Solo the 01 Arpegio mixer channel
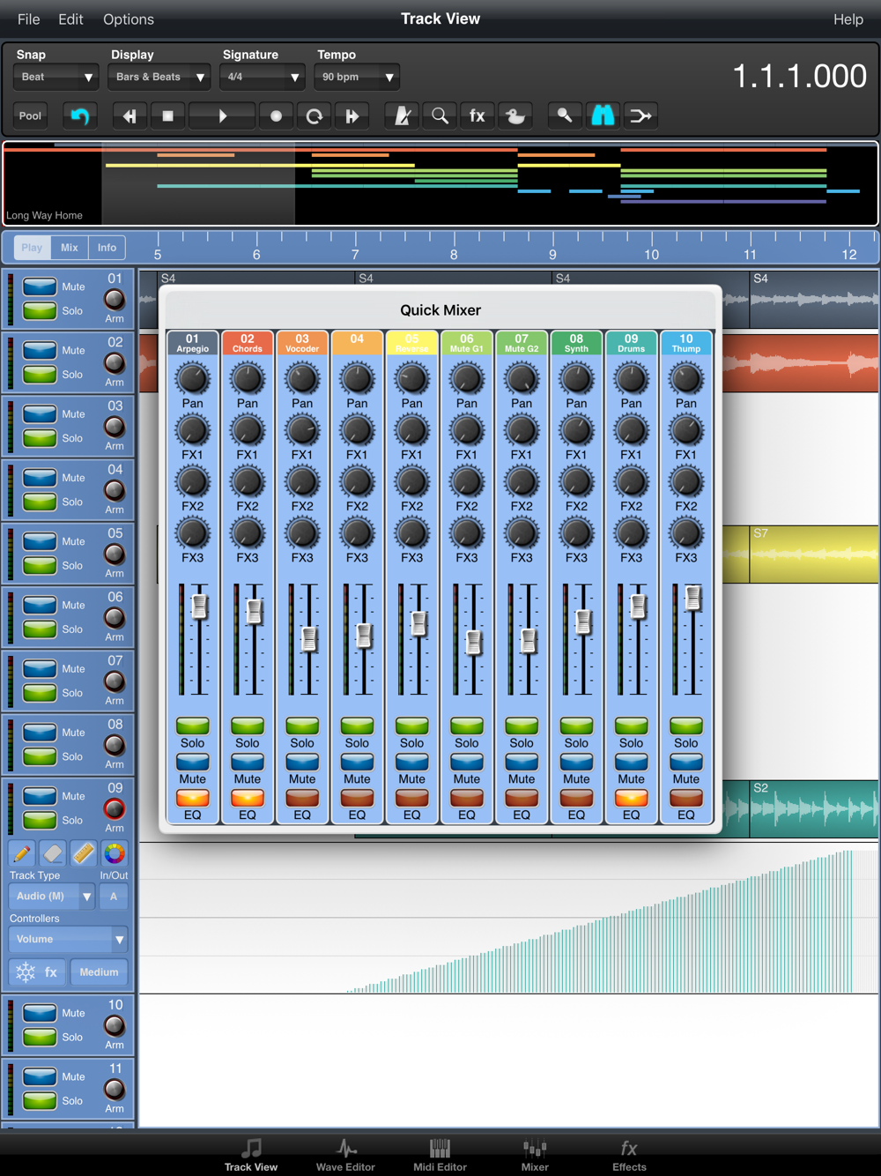This screenshot has height=1176, width=881. [193, 726]
